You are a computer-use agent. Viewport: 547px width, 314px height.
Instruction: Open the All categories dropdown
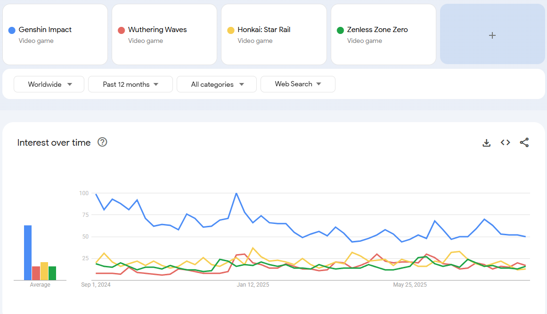coord(217,84)
